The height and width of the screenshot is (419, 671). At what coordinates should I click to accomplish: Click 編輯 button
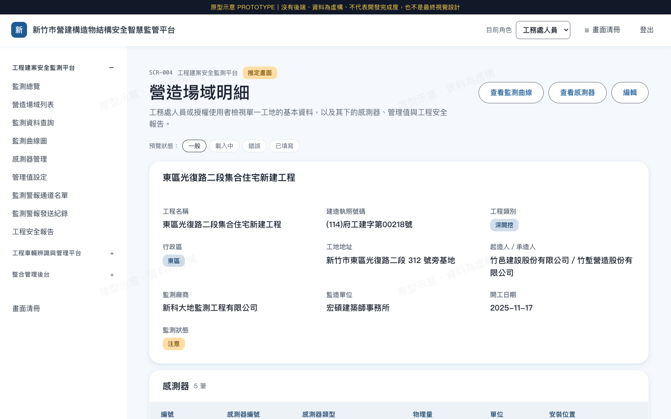coord(630,93)
